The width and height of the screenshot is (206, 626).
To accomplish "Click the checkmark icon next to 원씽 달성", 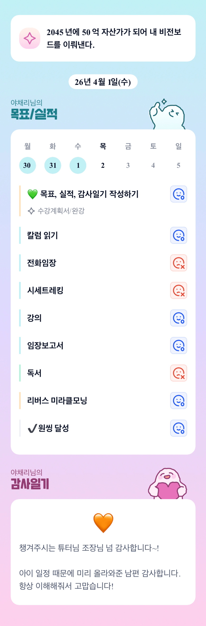I will (x=32, y=428).
